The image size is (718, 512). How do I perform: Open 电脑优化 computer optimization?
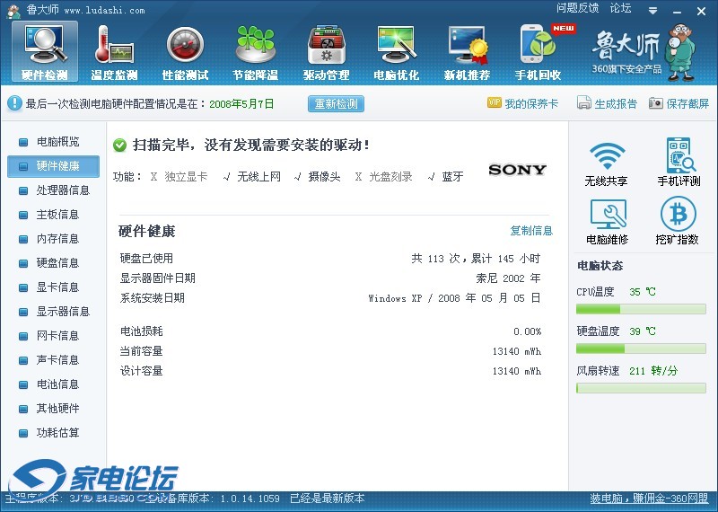(396, 52)
